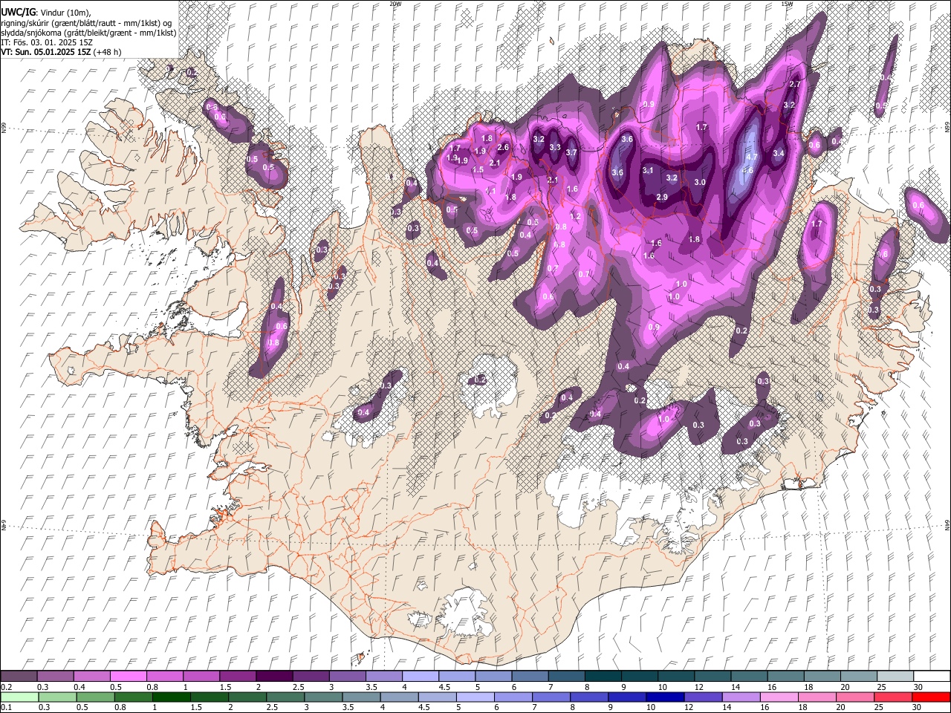Click the light gray 25–30 snow swatch
This screenshot has width=951, height=713.
pos(895,676)
